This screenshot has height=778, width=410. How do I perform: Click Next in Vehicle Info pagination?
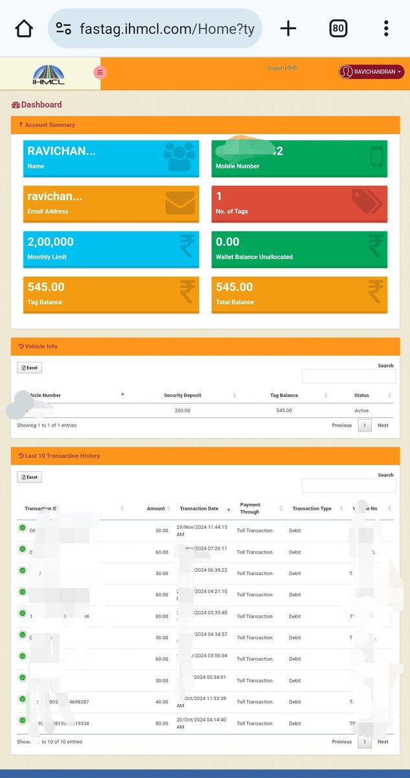coord(383,425)
